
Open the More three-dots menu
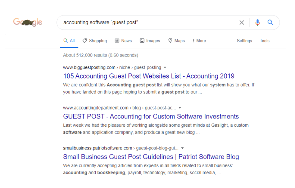click(x=199, y=41)
